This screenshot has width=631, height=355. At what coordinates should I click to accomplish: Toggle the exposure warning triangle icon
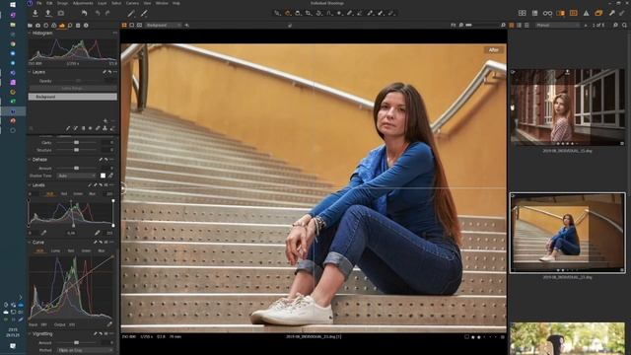coord(587,13)
